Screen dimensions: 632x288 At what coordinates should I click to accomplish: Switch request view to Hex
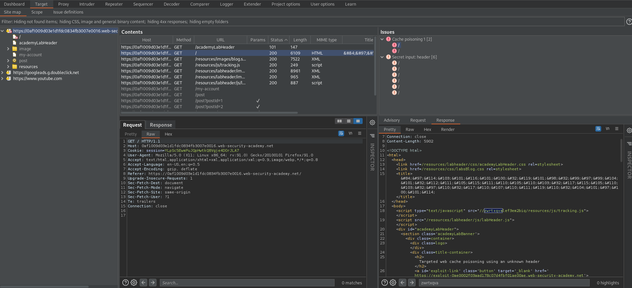click(x=168, y=134)
